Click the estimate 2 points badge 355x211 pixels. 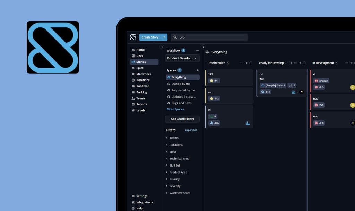point(292,85)
